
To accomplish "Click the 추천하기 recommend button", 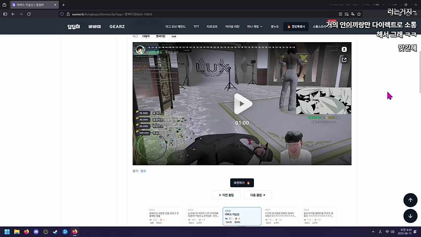I will click(242, 183).
